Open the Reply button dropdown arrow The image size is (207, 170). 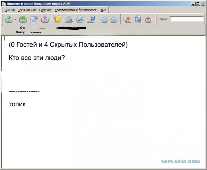point(16,19)
